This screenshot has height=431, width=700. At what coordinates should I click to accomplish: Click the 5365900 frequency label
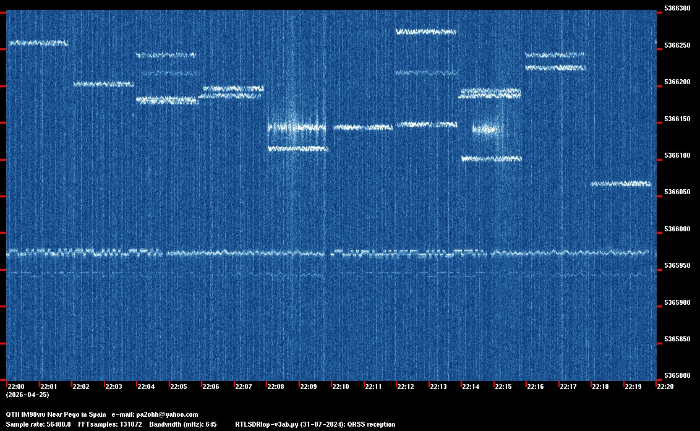677,303
